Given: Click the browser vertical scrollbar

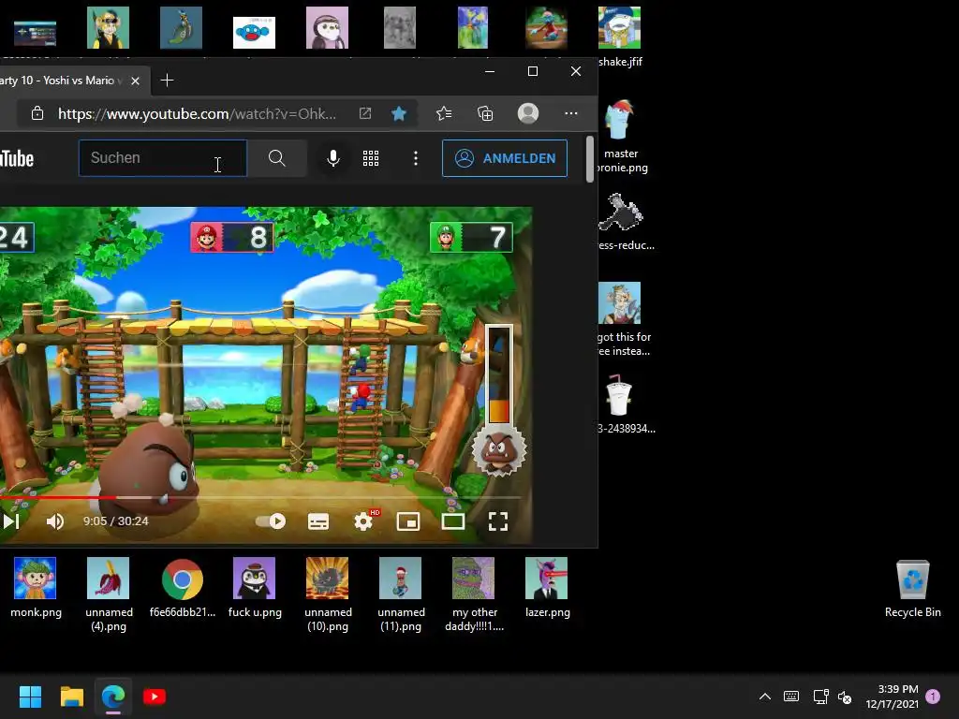Looking at the screenshot, I should [590, 159].
